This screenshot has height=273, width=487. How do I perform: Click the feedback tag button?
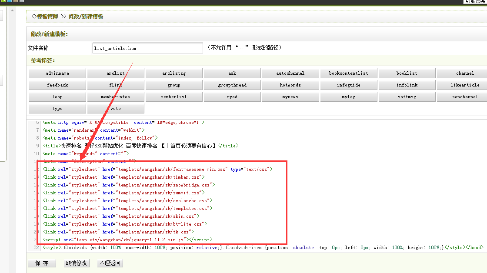click(x=57, y=85)
